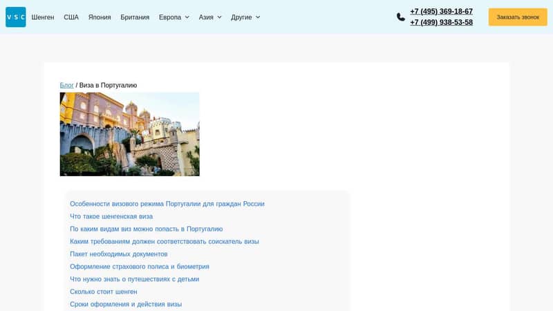Jump to Особенности визового режима Португалии section
553x311 pixels.
point(167,204)
